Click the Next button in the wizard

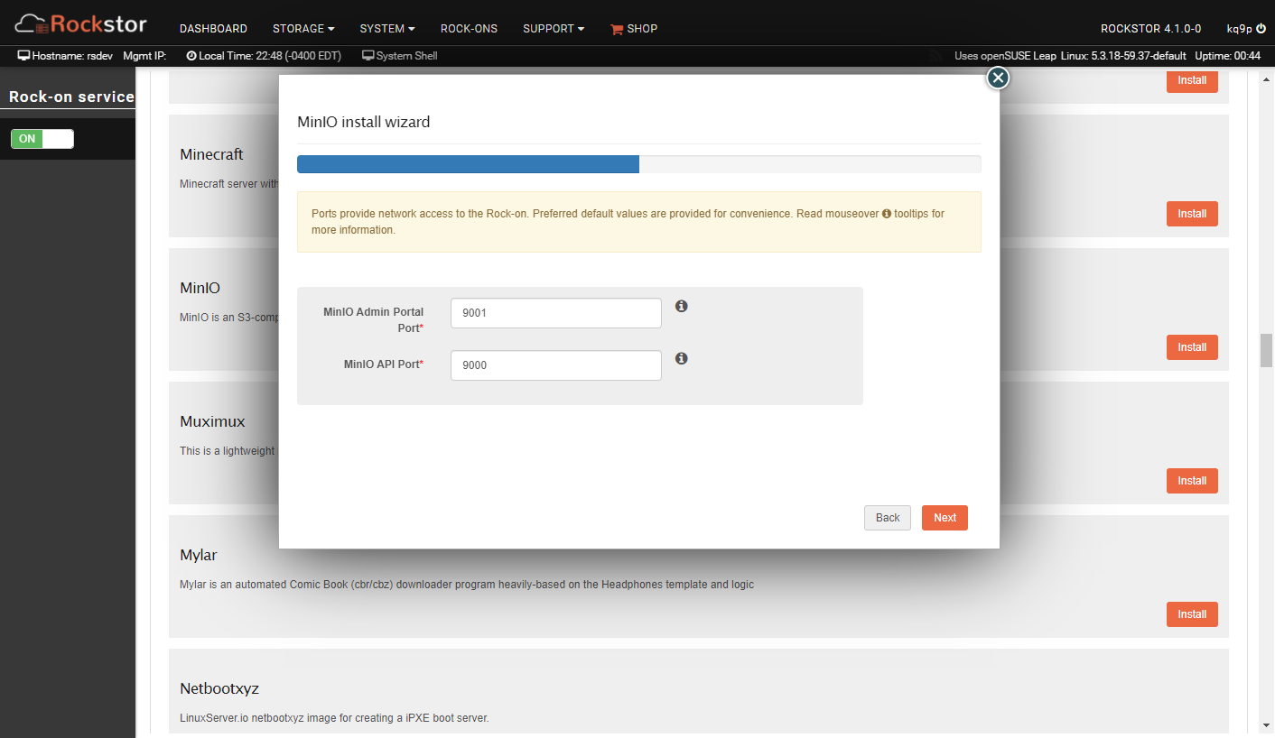tap(945, 518)
